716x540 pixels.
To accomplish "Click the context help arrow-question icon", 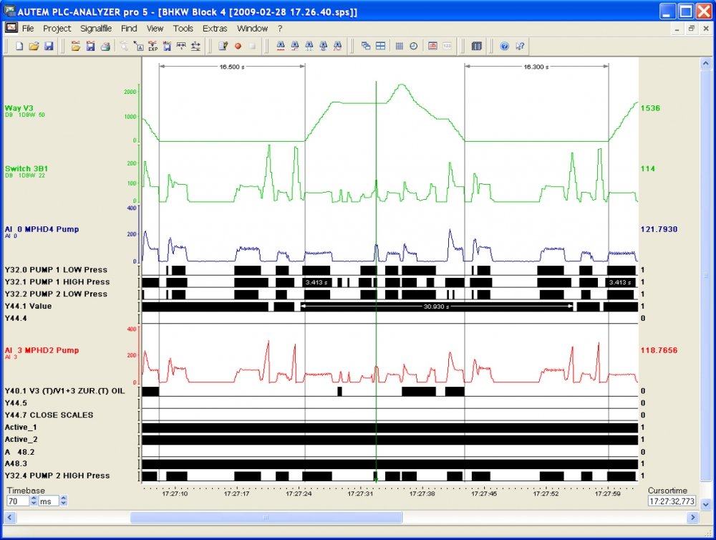I will [x=520, y=46].
